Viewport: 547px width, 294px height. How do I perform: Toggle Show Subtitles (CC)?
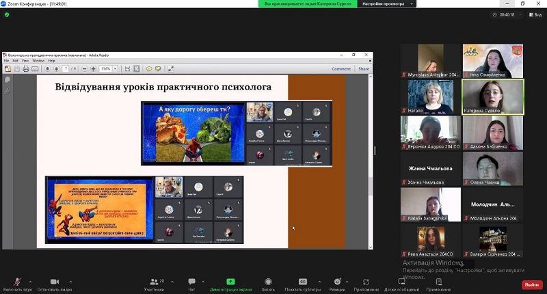(302, 282)
